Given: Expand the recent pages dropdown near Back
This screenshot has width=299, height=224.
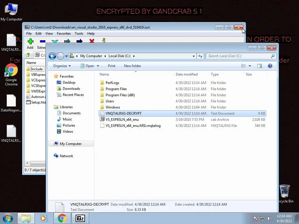Looking at the screenshot, I should pos(66,56).
